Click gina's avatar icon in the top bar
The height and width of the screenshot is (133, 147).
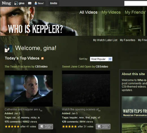click(16, 3)
